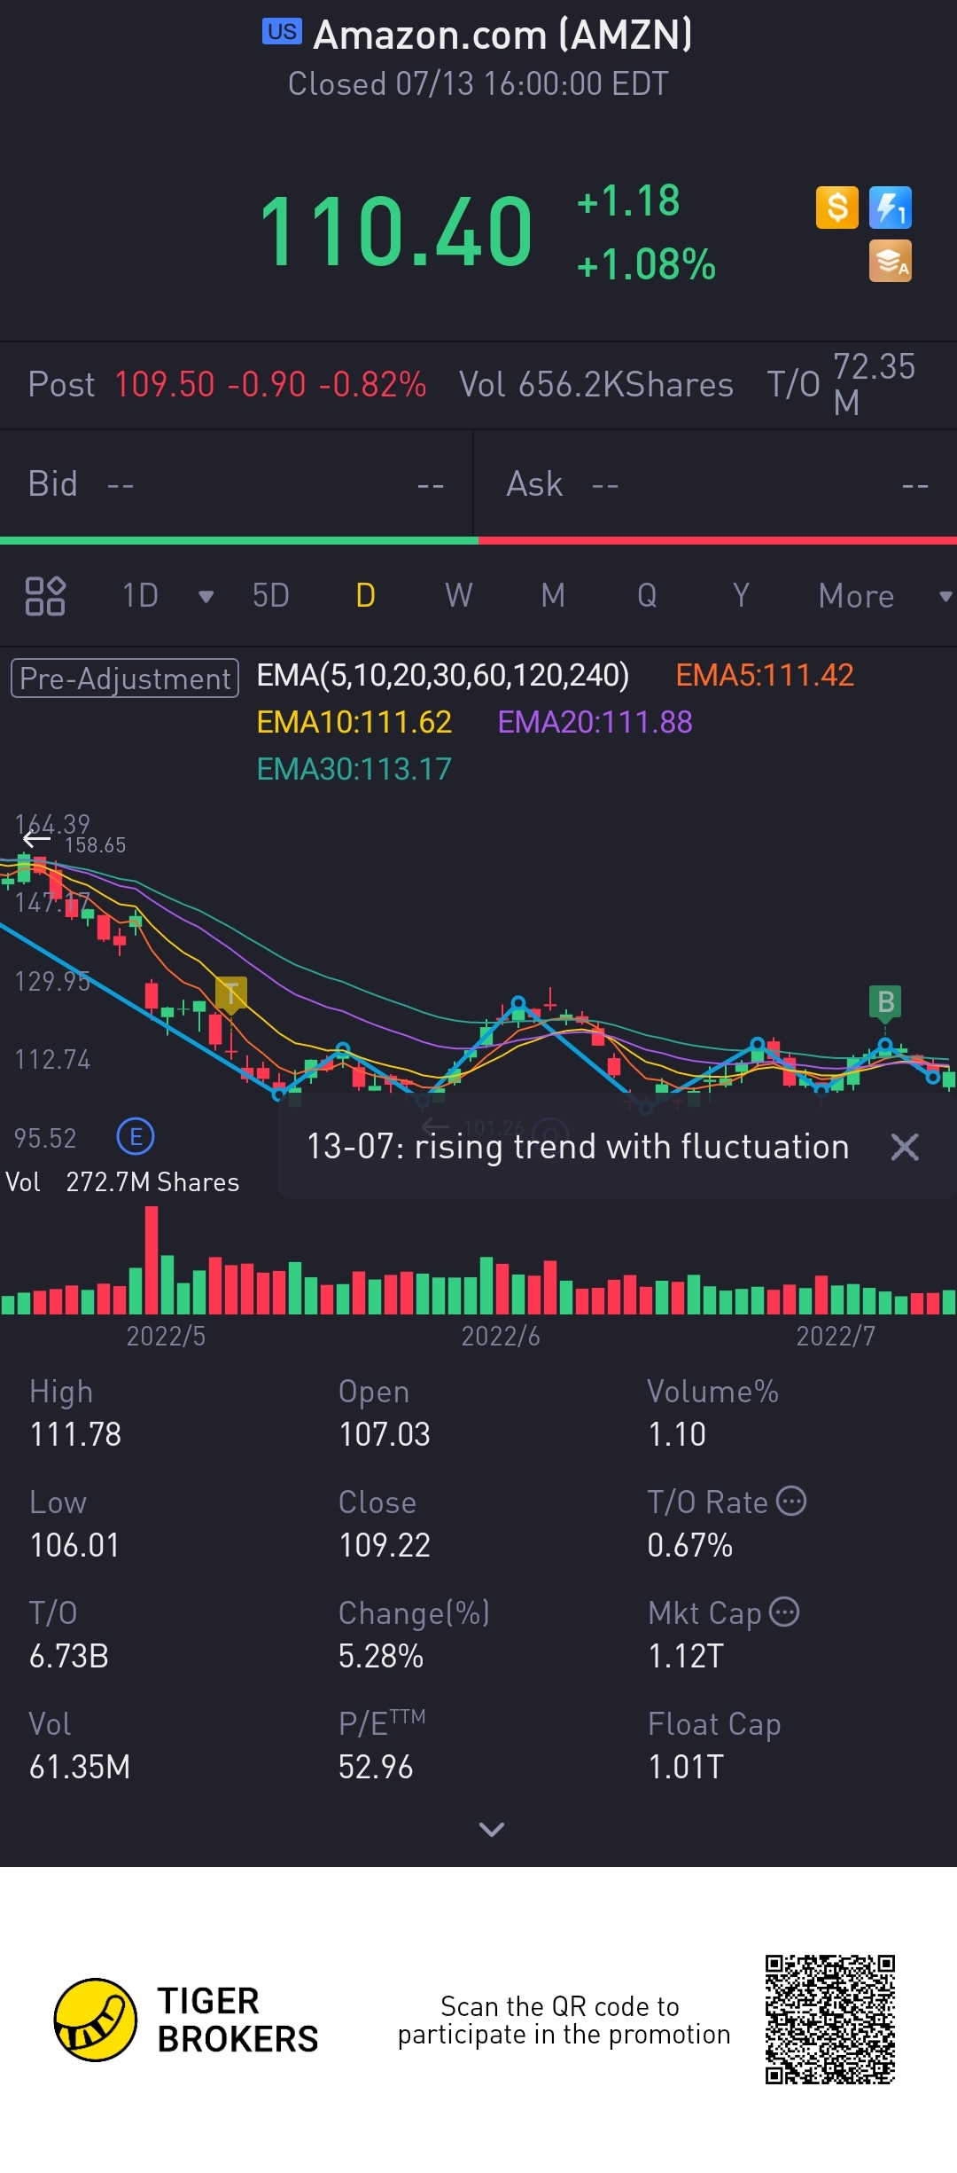Image resolution: width=957 pixels, height=2173 pixels.
Task: Tap the Close 109.22 value
Action: [x=385, y=1545]
